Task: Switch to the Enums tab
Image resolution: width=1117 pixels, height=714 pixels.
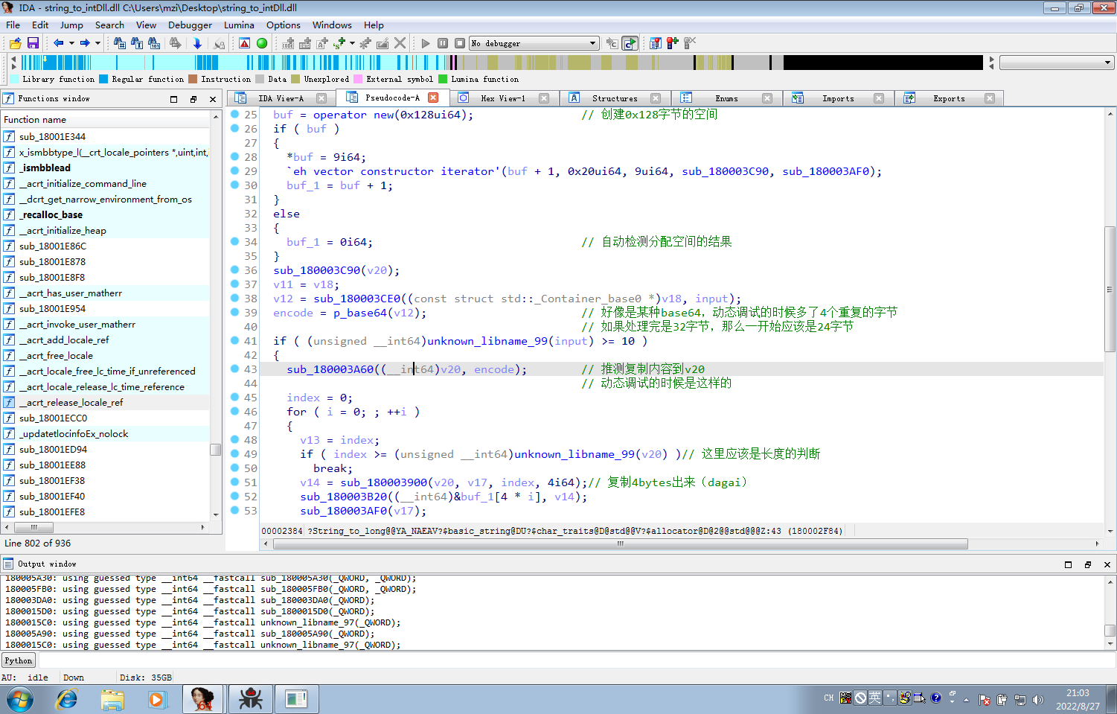Action: click(x=726, y=98)
